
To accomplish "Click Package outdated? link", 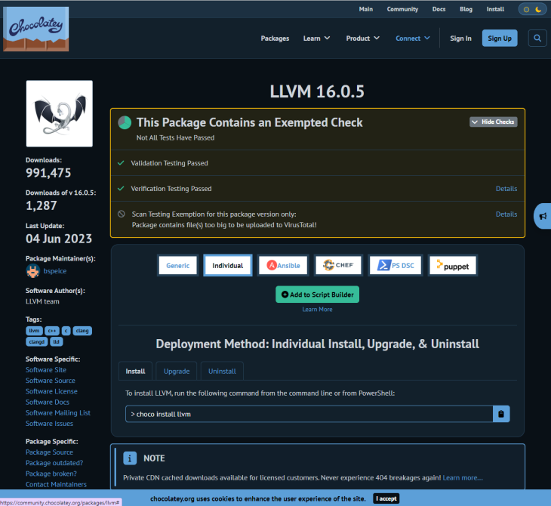I will click(x=54, y=463).
